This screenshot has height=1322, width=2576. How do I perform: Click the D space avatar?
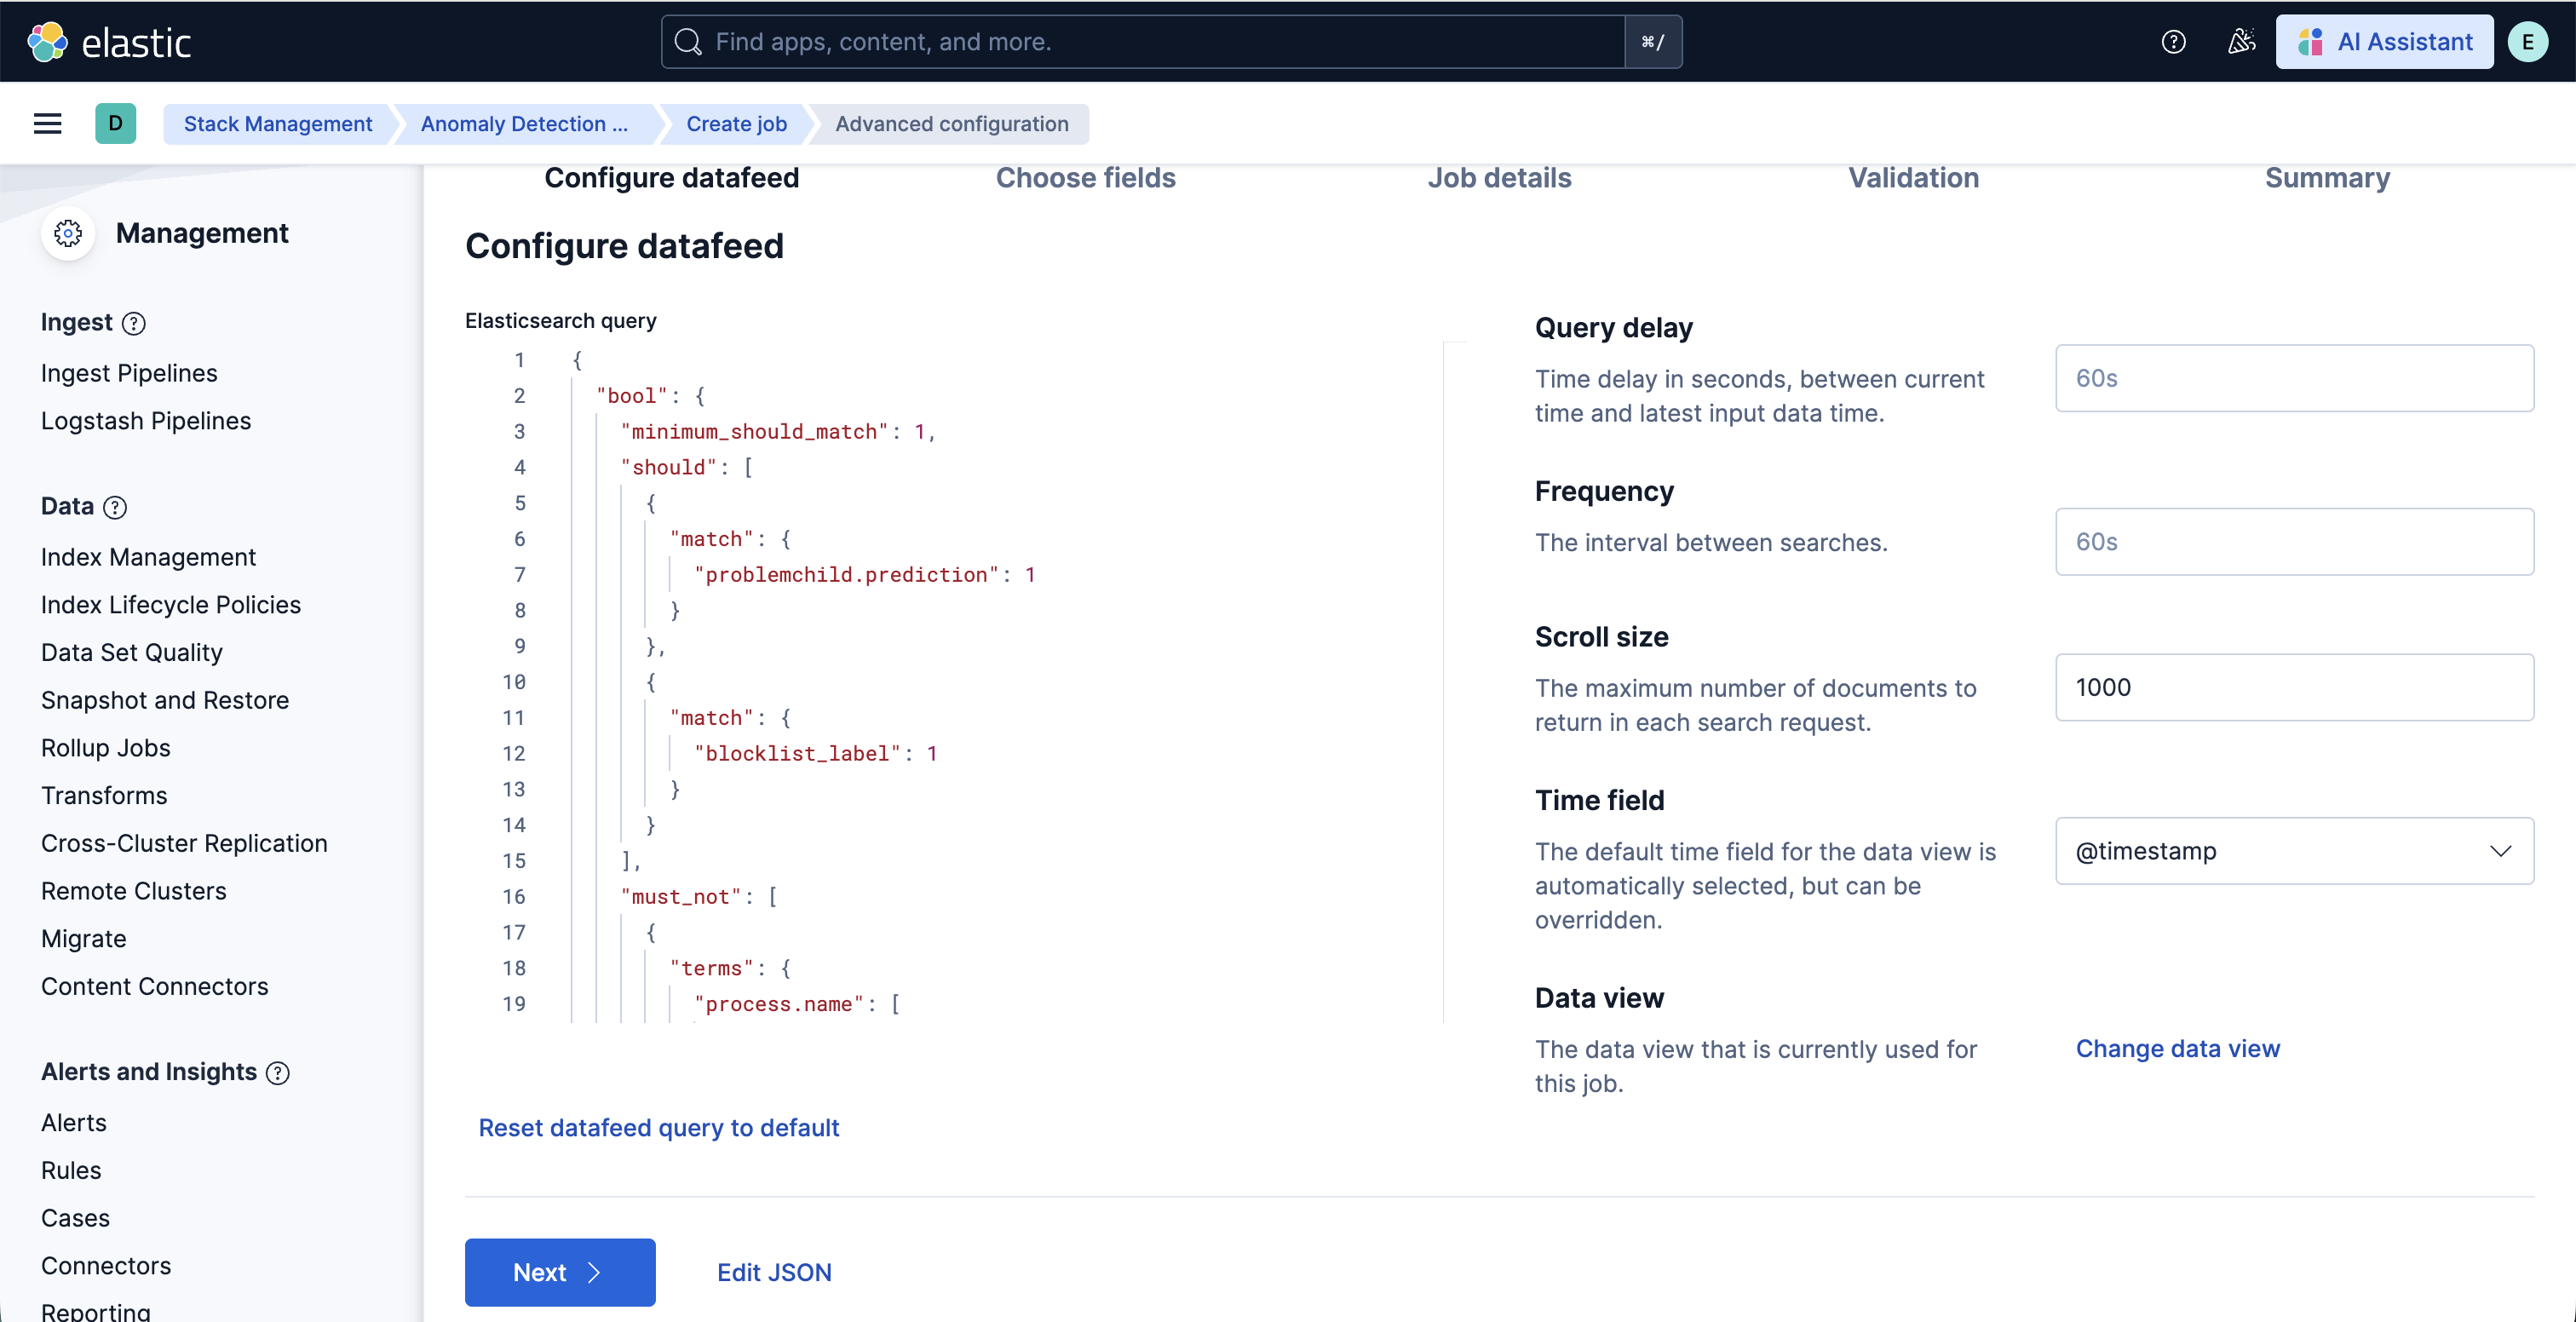coord(115,124)
